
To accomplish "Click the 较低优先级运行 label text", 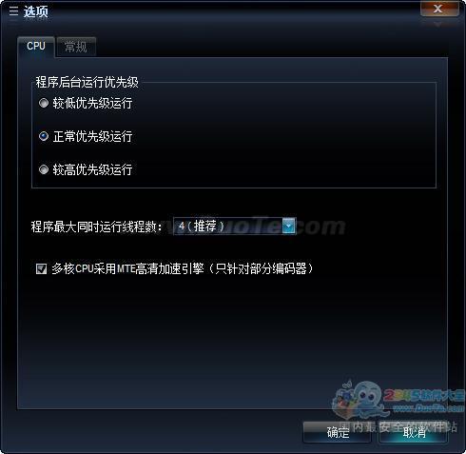I will point(92,103).
